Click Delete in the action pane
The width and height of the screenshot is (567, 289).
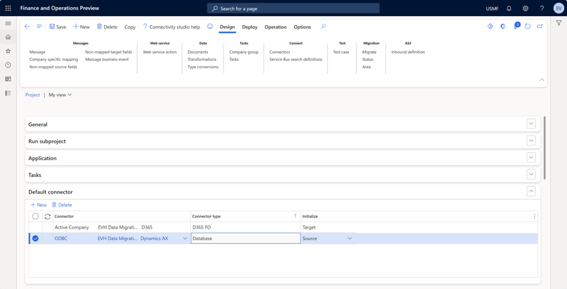pos(107,27)
